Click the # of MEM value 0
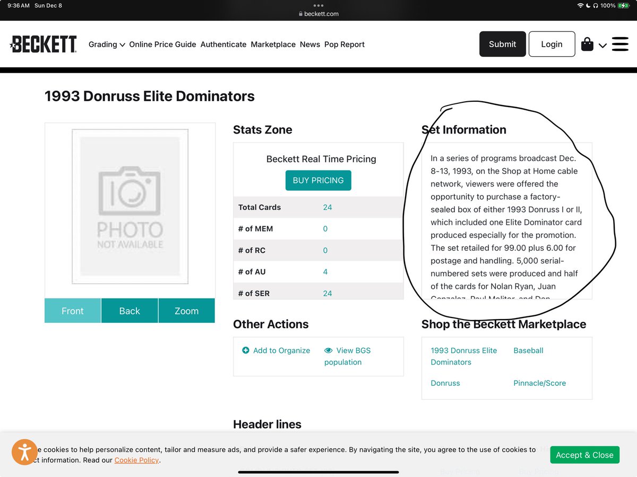This screenshot has width=637, height=477. click(325, 229)
